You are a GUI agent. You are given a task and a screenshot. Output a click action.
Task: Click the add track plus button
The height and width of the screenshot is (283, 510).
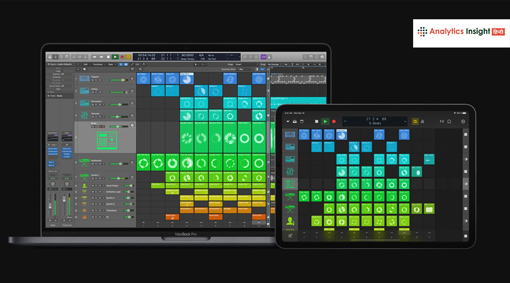pos(78,69)
